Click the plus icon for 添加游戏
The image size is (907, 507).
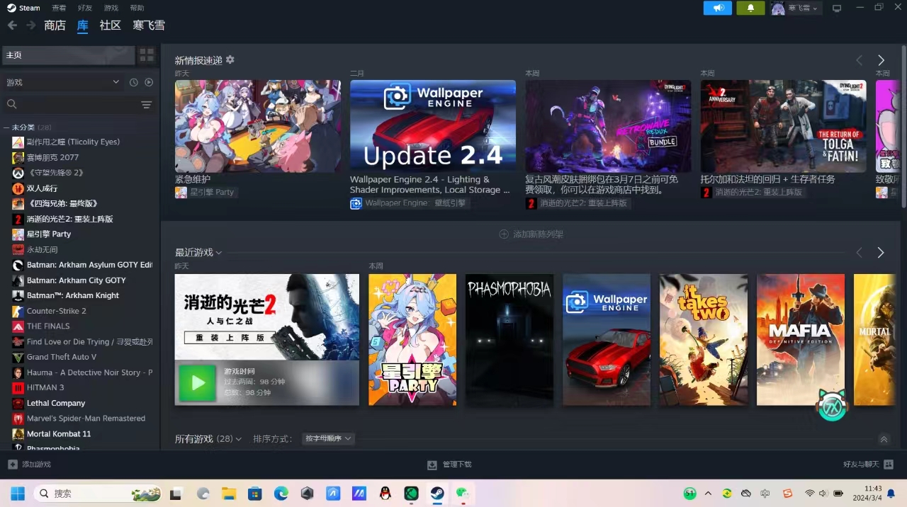point(13,465)
